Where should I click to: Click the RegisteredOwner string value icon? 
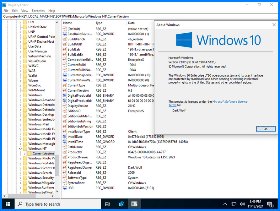point(65,167)
